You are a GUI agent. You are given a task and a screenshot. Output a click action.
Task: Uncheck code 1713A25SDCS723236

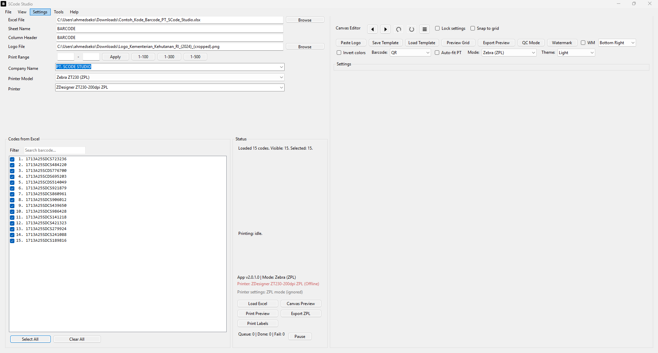coord(12,159)
